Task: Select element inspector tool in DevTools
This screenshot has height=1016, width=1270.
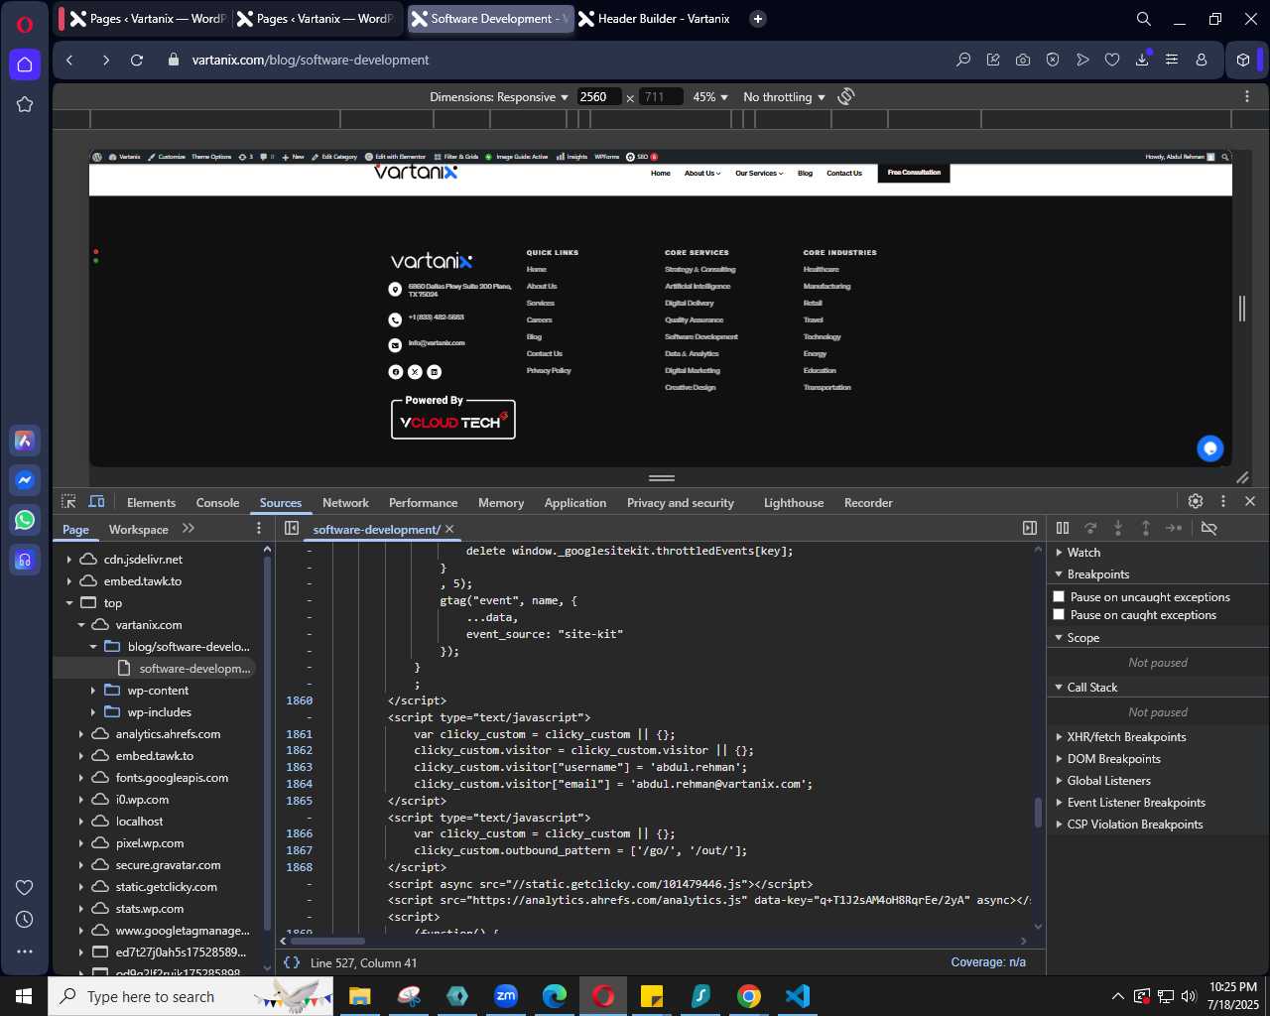Action: pos(68,502)
